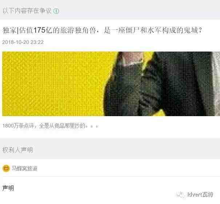The height and width of the screenshot is (204, 220).
Task: Open the 马蜂窝旅游 account name
Action: tap(25, 168)
